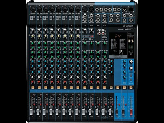Select the channel 8 combo input jack
This screenshot has height=123, width=164.
(x=78, y=9)
